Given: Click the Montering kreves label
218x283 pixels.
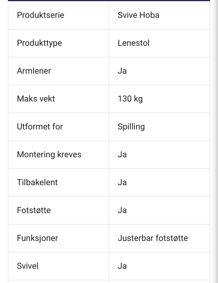Looking at the screenshot, I should pyautogui.click(x=49, y=154).
